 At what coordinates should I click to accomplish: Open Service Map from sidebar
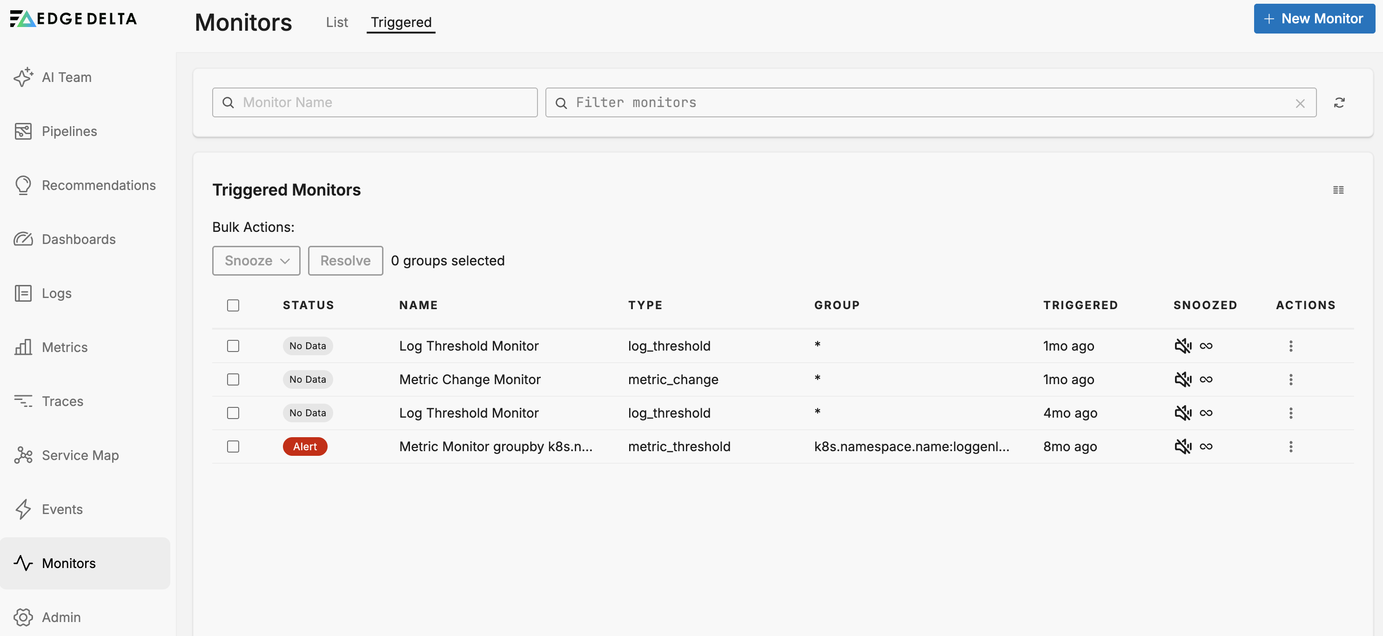(80, 455)
